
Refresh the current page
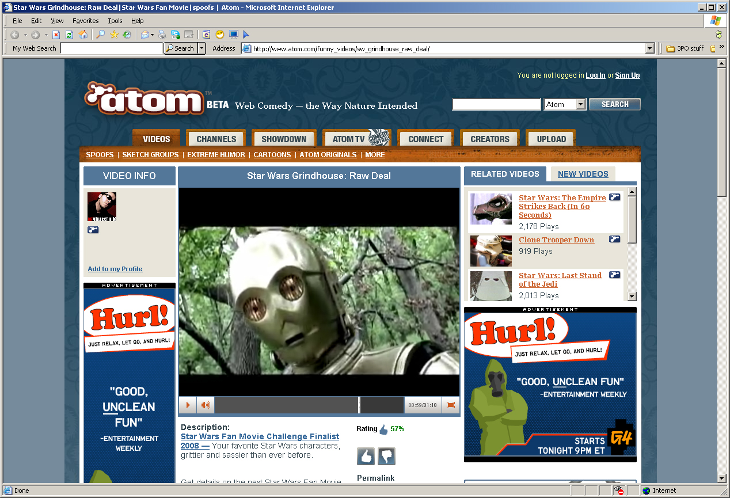(x=70, y=35)
